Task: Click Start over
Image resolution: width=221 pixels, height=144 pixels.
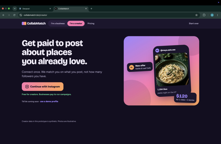Action: coord(194,23)
